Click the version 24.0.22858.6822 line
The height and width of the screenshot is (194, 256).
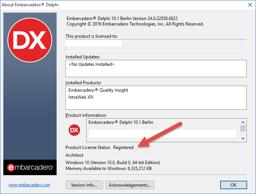pyautogui.click(x=122, y=18)
